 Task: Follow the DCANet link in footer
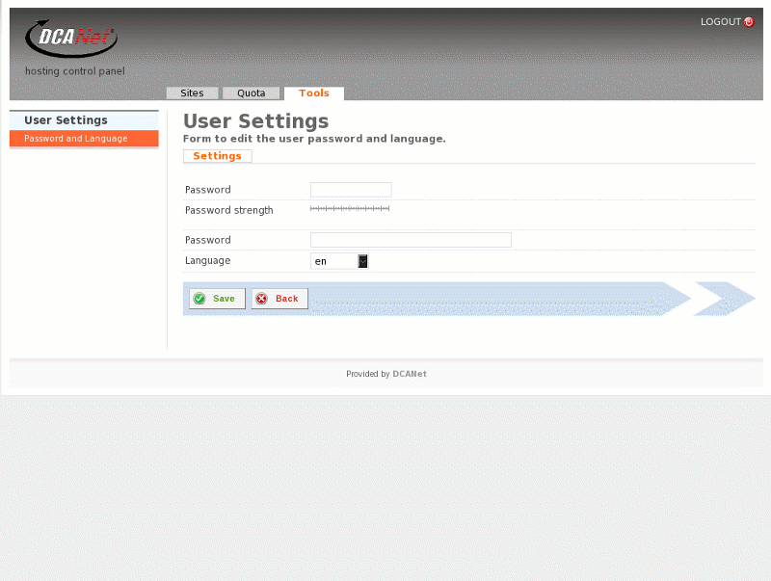[x=410, y=374]
